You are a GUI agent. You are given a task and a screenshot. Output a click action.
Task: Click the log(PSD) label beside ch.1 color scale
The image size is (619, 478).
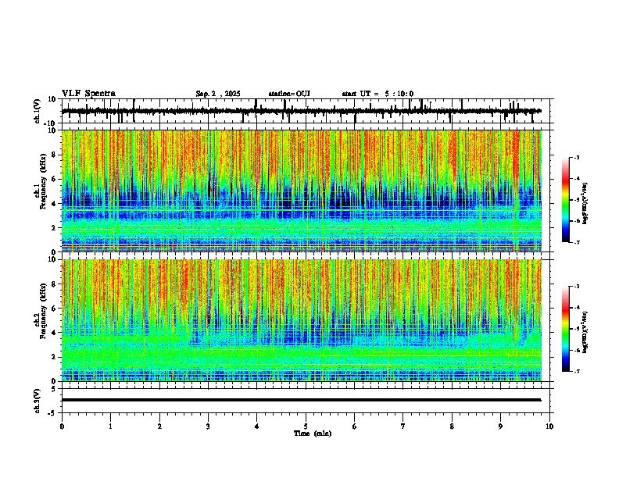585,204
